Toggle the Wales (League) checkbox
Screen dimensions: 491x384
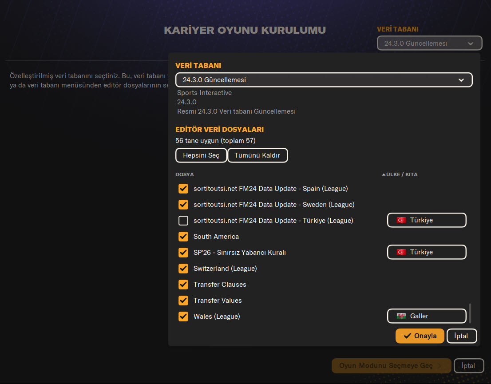click(183, 317)
